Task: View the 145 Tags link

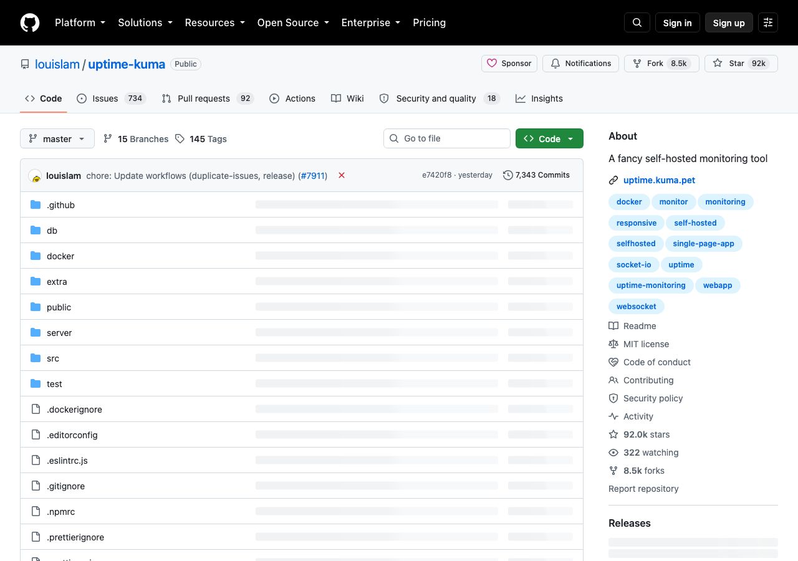Action: tap(201, 139)
